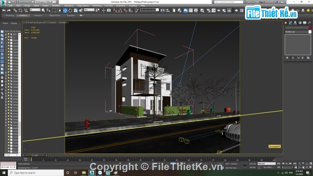Click the Remove Modifier trash icon

(x=303, y=58)
